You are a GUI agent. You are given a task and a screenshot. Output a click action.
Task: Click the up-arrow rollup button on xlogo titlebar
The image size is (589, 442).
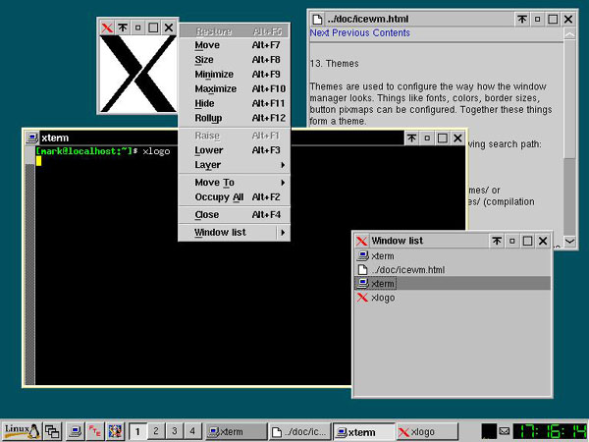click(x=123, y=28)
